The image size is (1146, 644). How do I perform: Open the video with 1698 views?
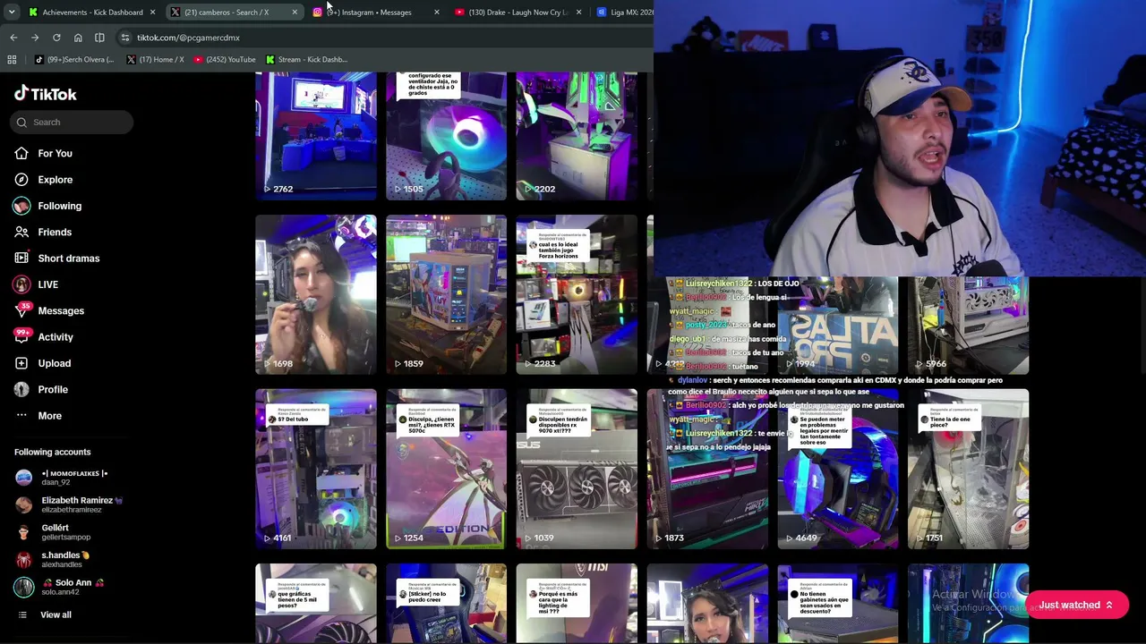tap(316, 294)
